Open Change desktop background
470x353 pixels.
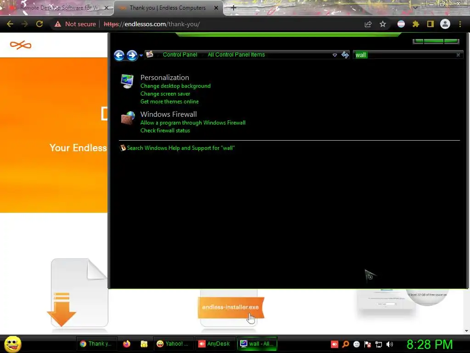tap(175, 86)
